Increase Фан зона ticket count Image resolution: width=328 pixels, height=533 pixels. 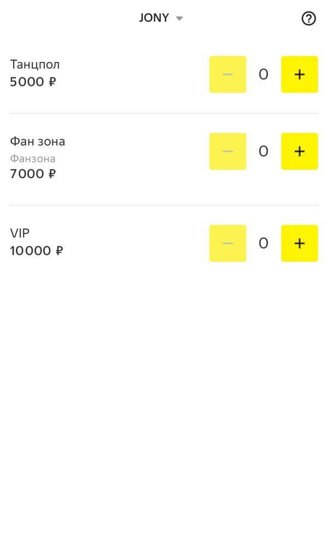click(299, 151)
